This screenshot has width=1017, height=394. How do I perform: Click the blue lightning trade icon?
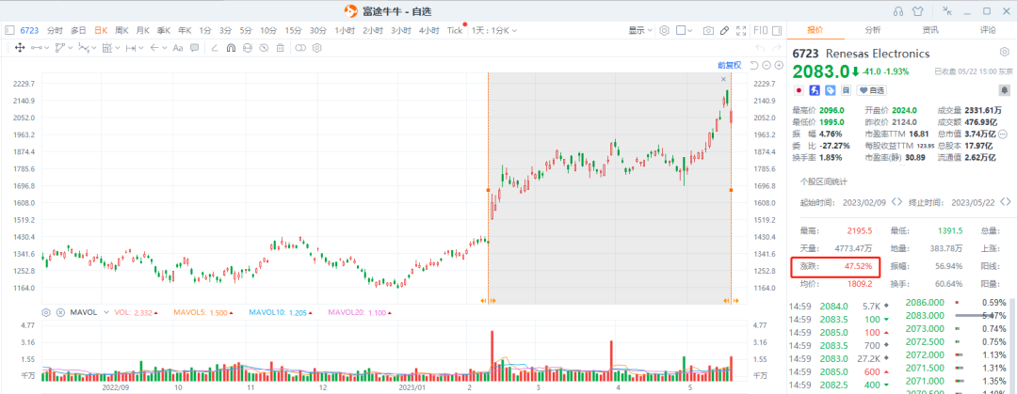pyautogui.click(x=815, y=90)
